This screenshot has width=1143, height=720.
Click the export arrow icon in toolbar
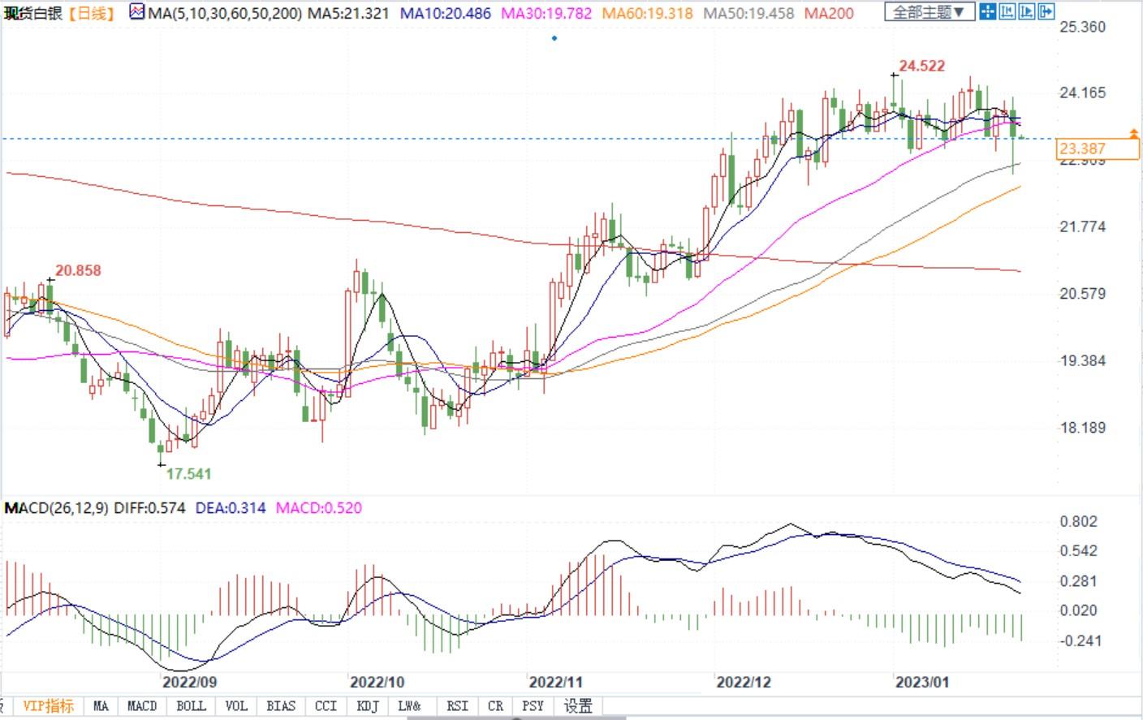click(x=1046, y=11)
